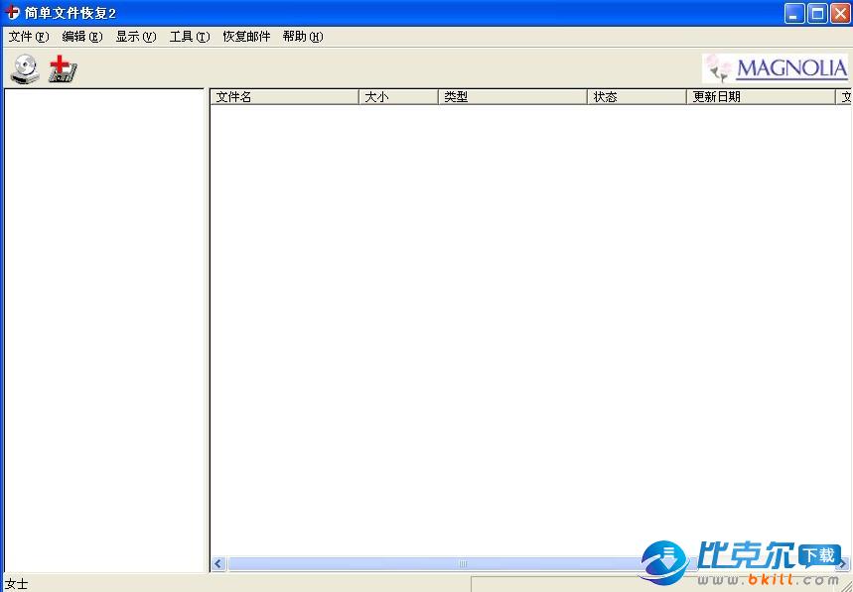
Task: Minimize the 简单文件恢复2 window
Action: click(x=794, y=13)
